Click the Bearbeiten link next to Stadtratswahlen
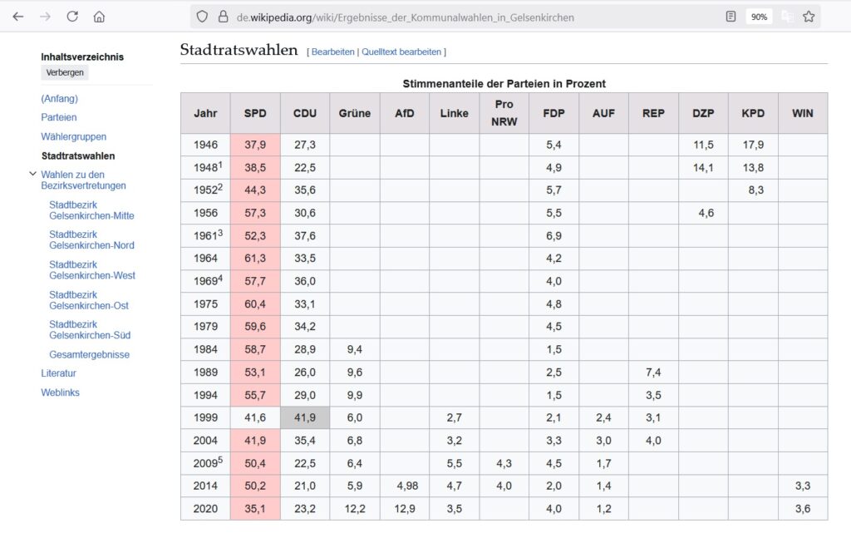 point(332,52)
